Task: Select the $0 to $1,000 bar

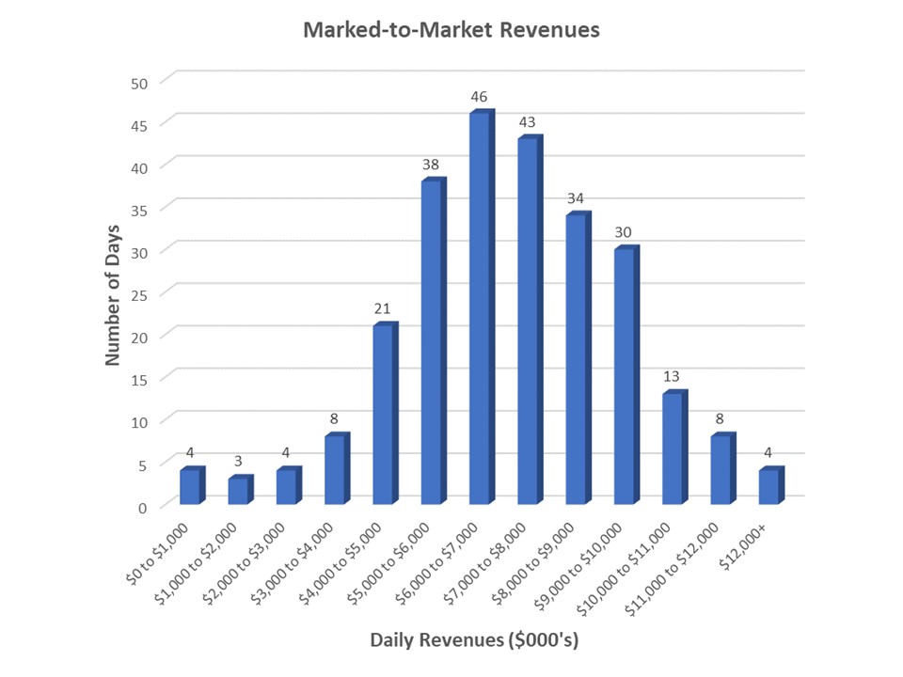Action: pos(190,487)
